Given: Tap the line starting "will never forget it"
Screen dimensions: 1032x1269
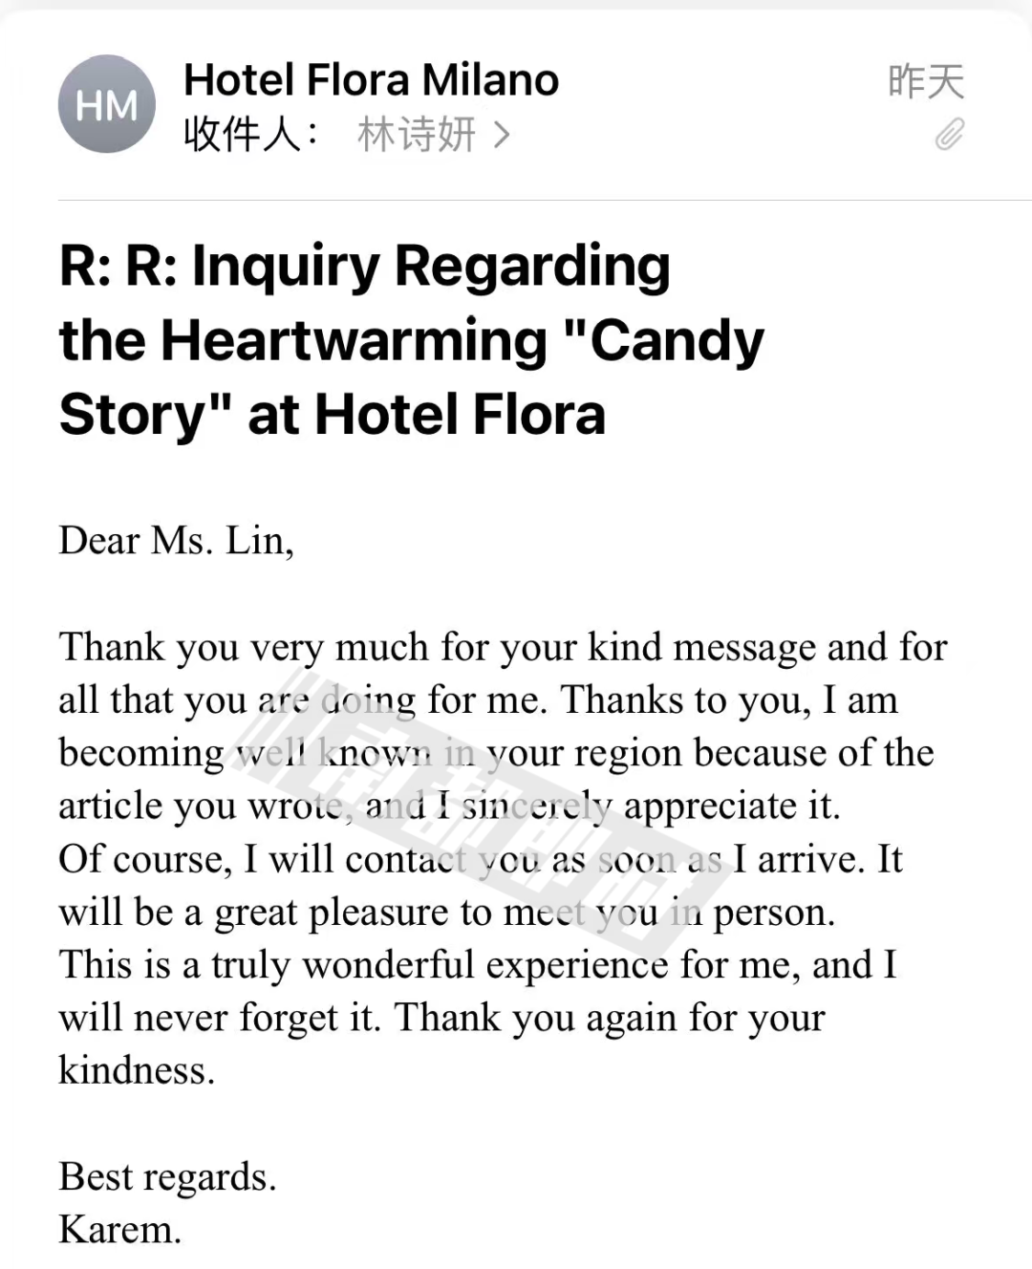Looking at the screenshot, I should pyautogui.click(x=441, y=1017).
